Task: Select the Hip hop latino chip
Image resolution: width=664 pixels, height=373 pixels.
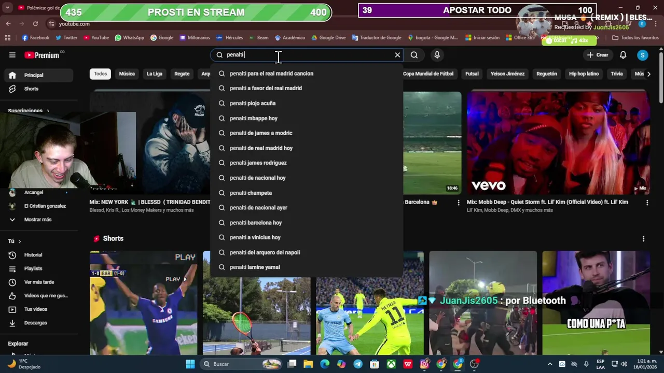Action: 584,74
